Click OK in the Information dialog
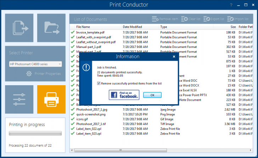 [152, 95]
